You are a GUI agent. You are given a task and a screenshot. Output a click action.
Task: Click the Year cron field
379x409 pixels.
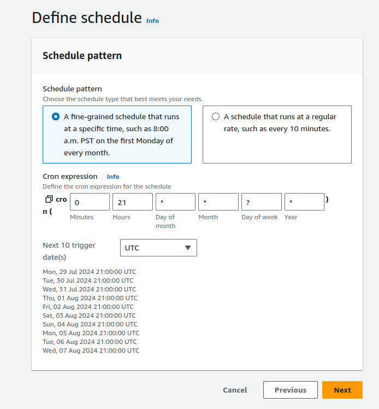point(304,202)
